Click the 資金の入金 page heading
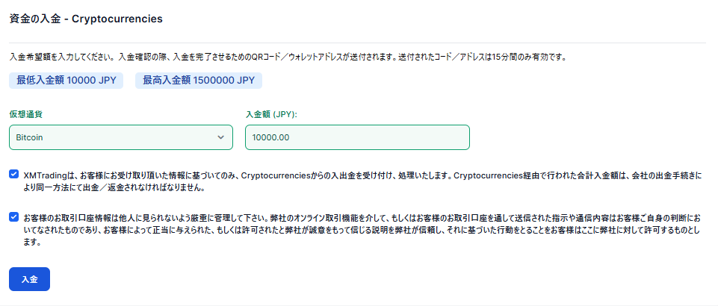 coord(35,17)
